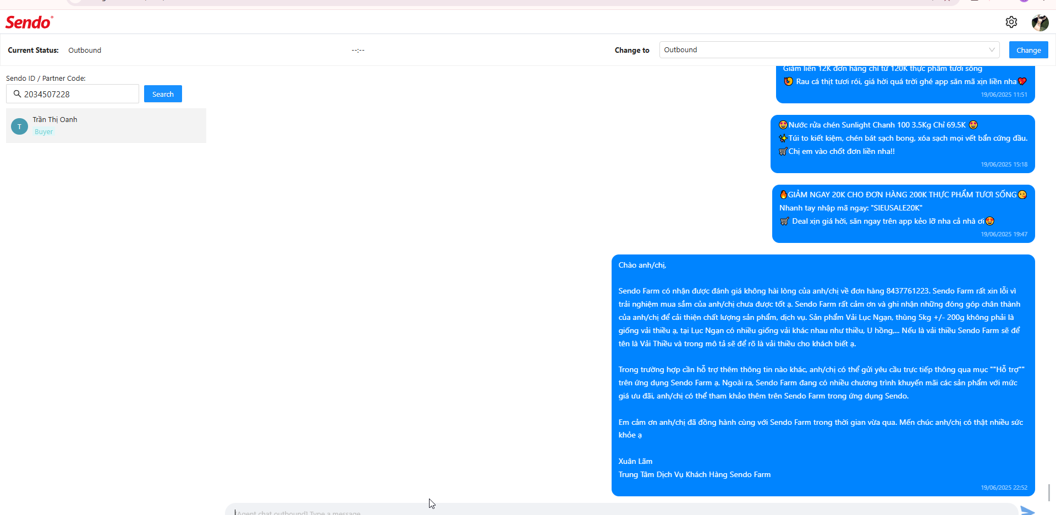
Task: Click the "Chị em vào chốt đơn liền nha!!" line
Action: pyautogui.click(x=837, y=151)
